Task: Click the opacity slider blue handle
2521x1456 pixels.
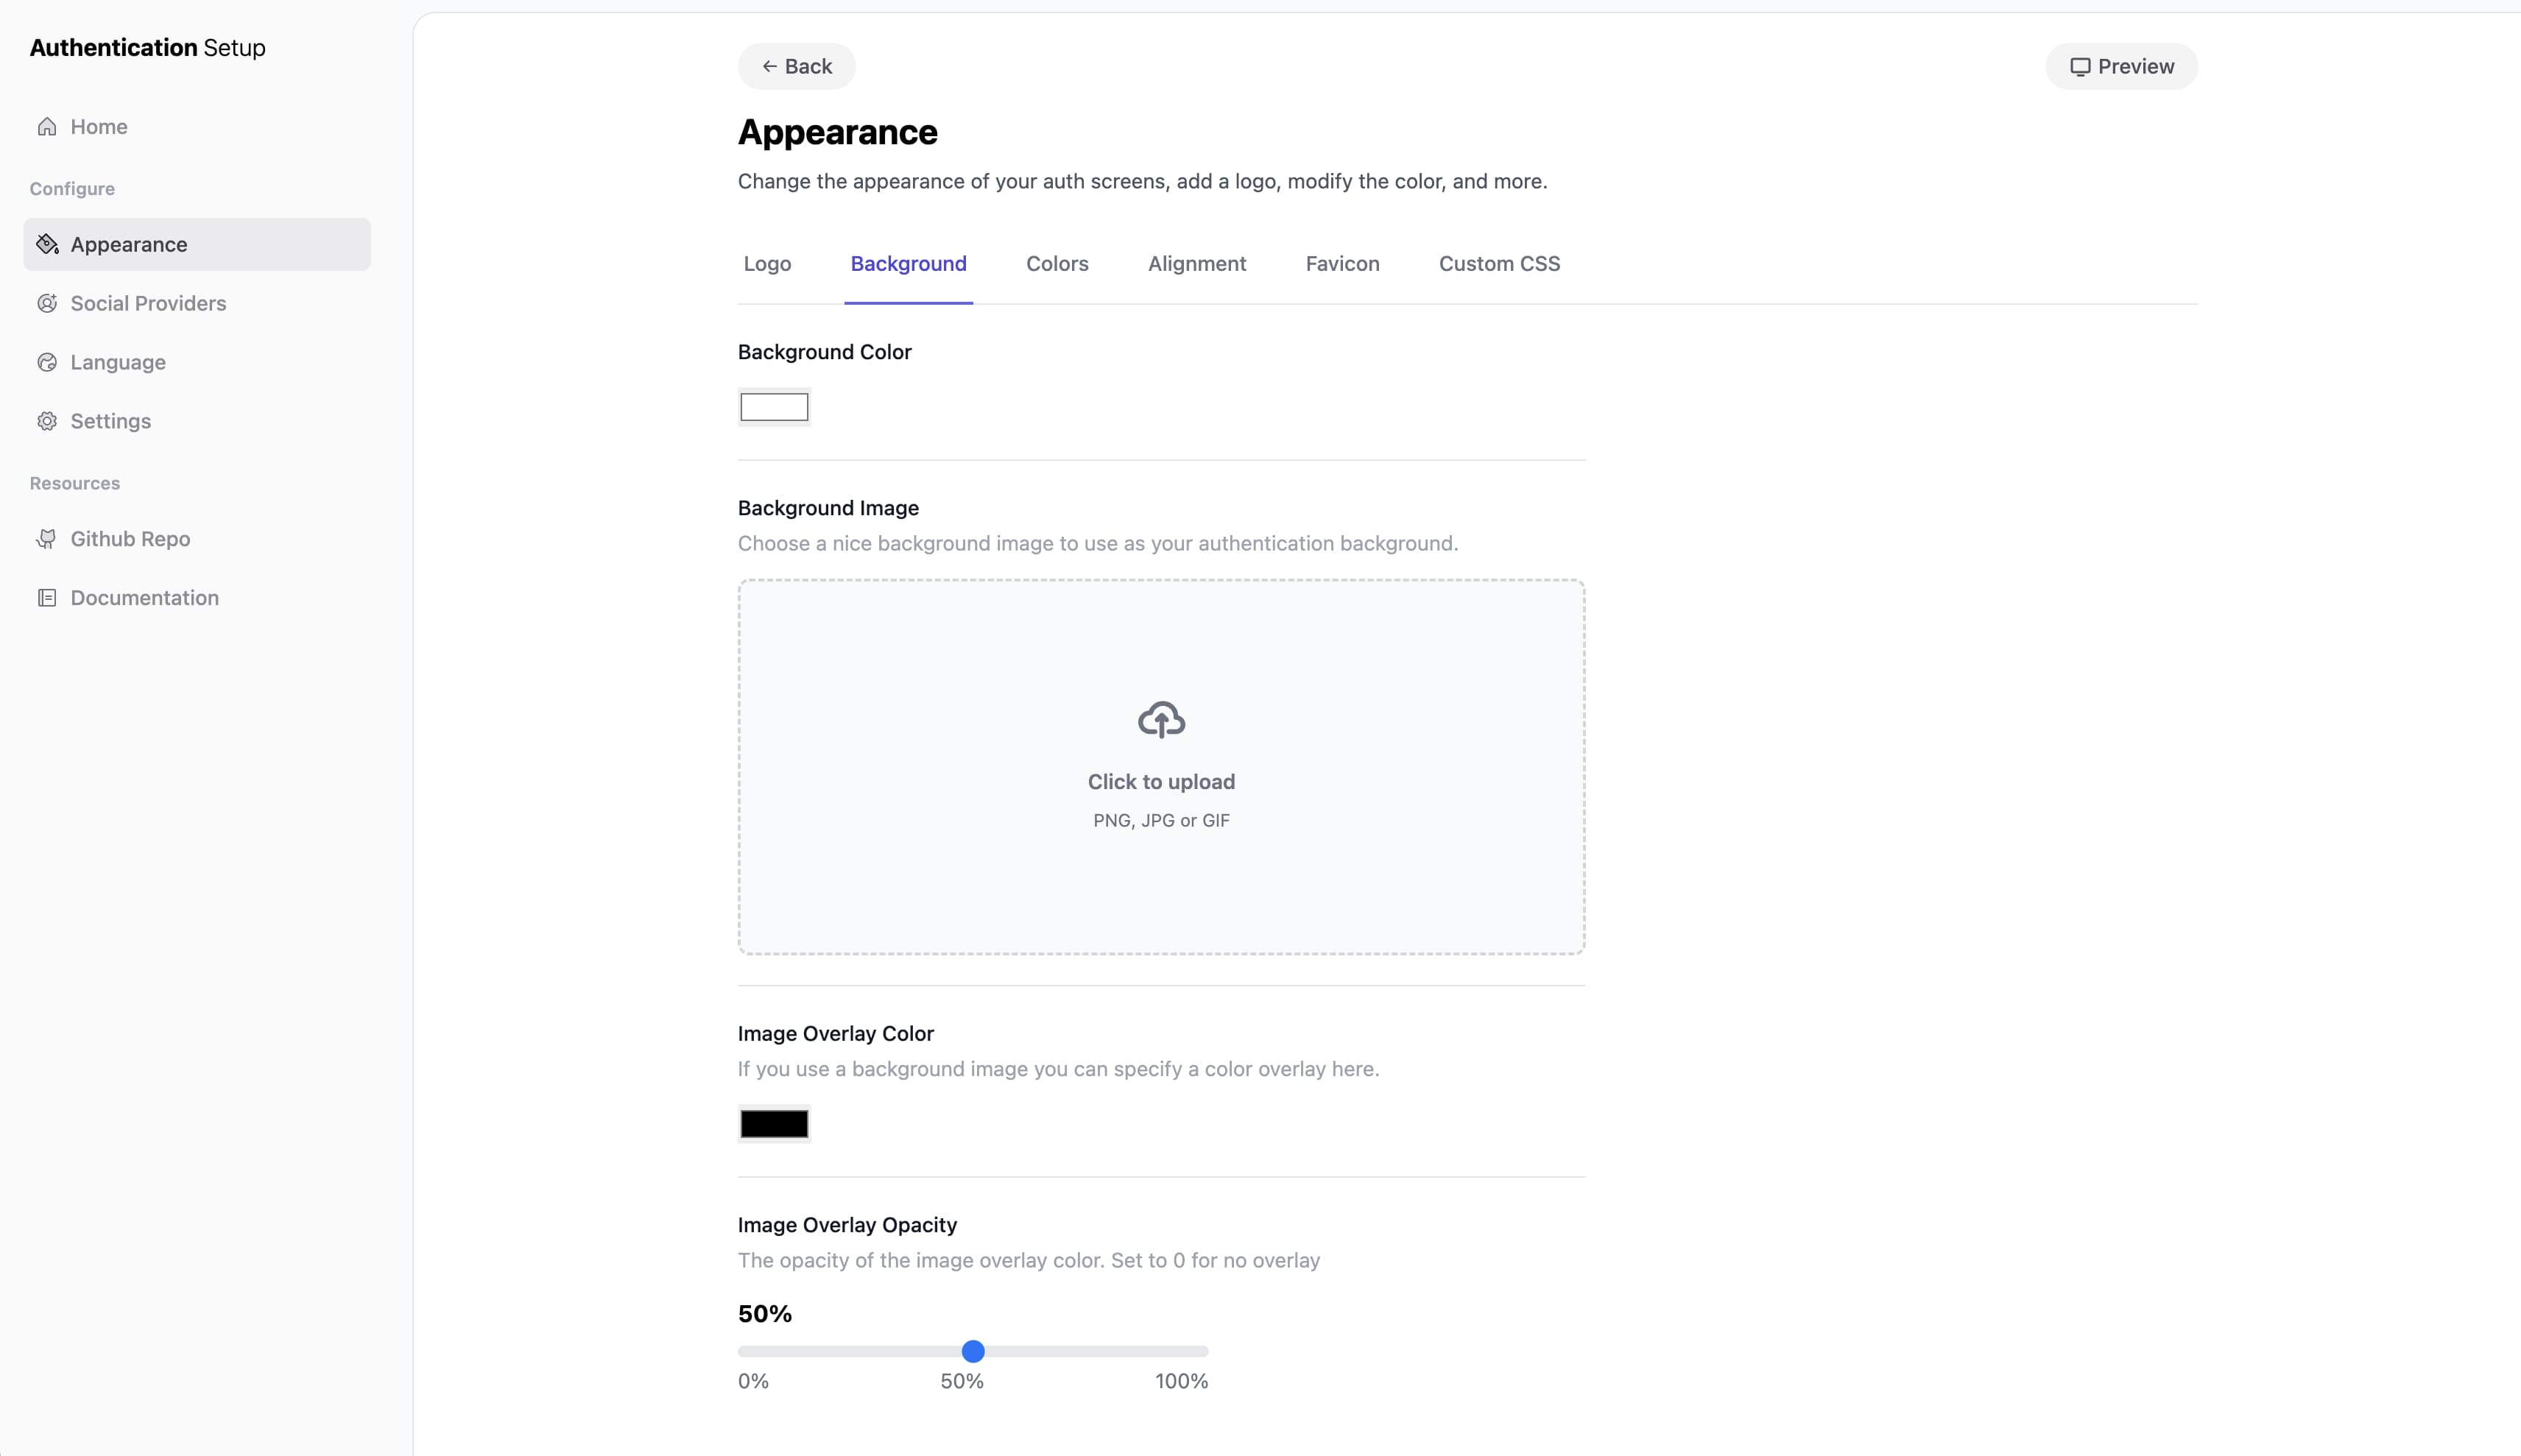Action: [973, 1351]
